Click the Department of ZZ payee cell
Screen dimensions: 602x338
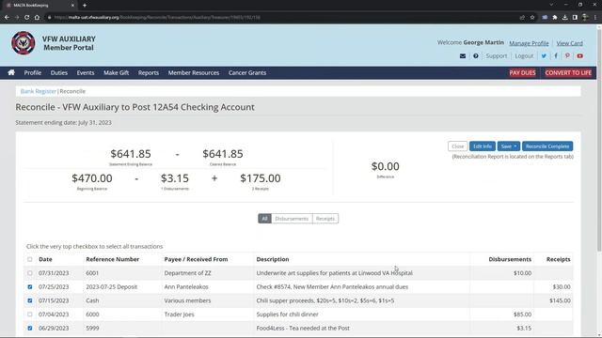point(188,273)
